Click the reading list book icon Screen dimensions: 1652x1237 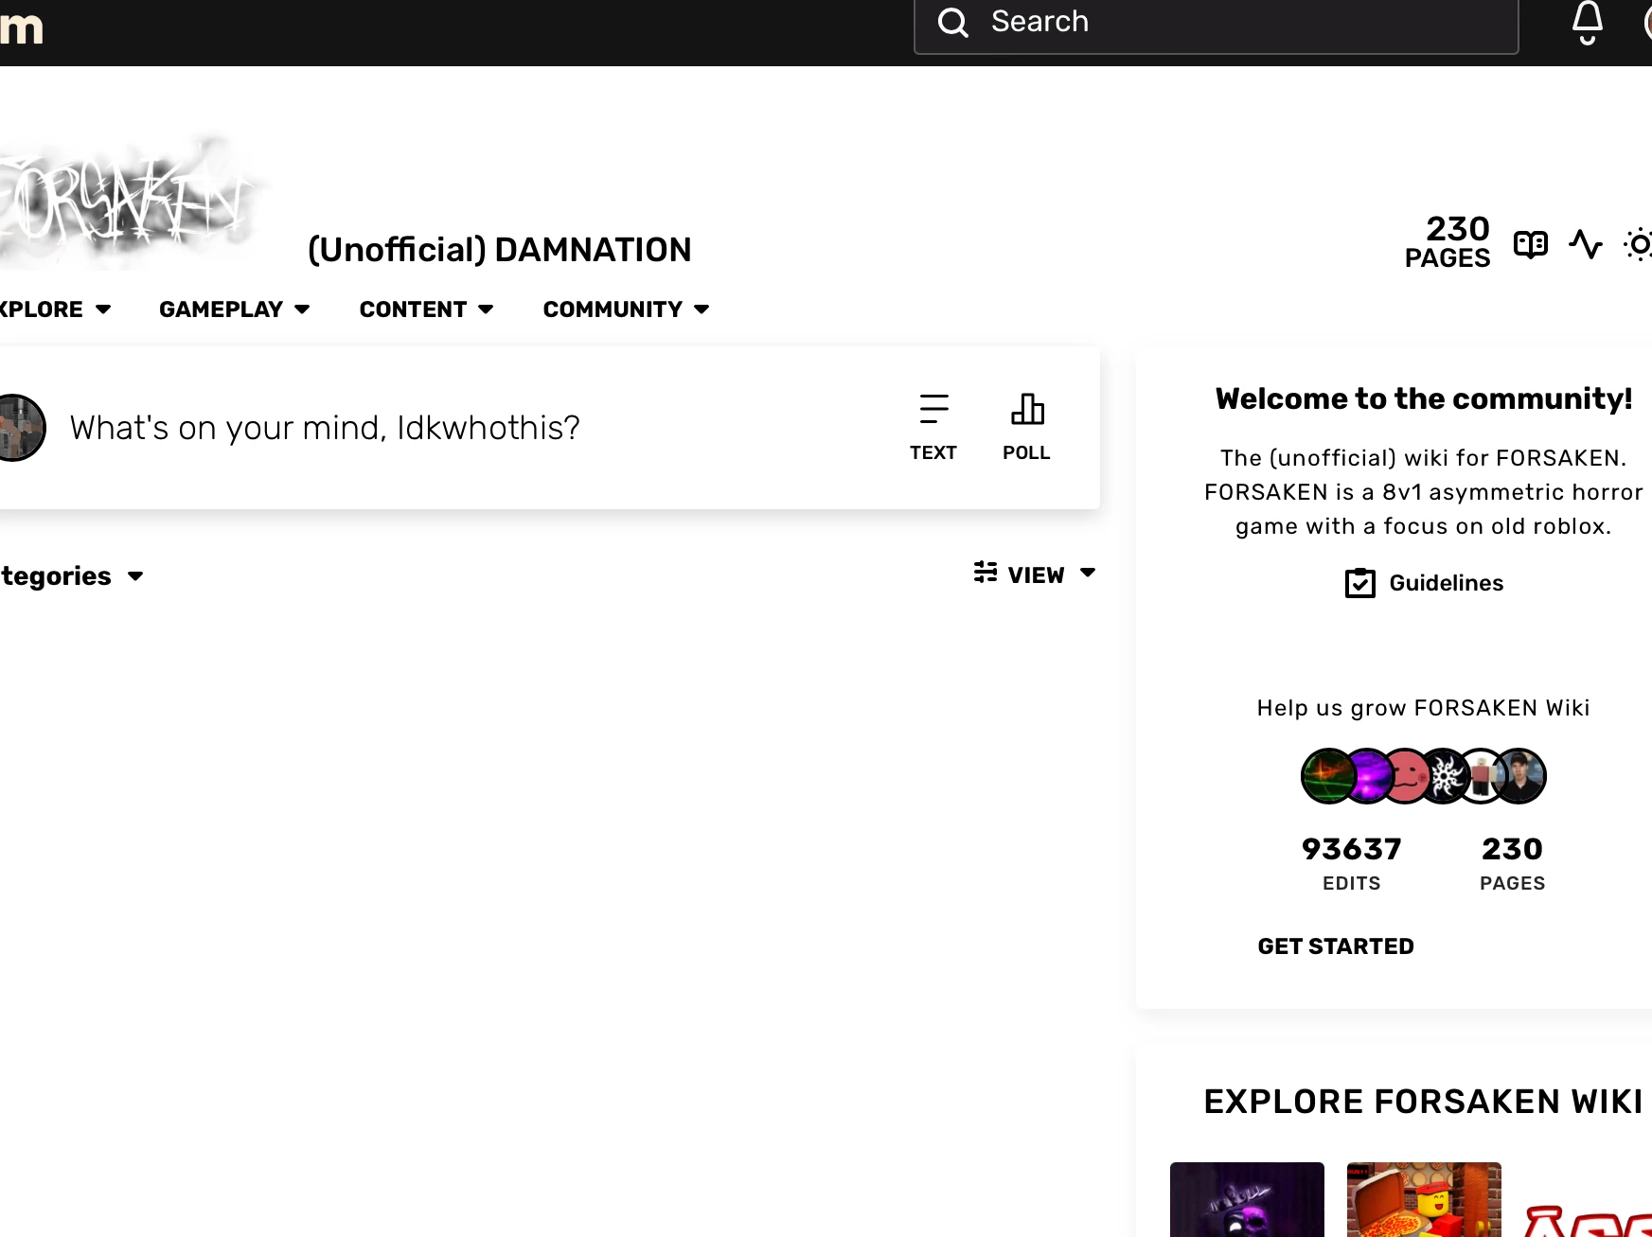tap(1530, 244)
